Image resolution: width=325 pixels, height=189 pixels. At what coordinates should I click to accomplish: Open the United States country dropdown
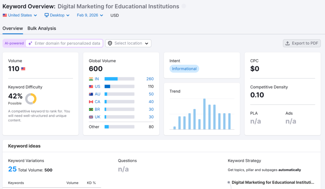click(x=20, y=15)
